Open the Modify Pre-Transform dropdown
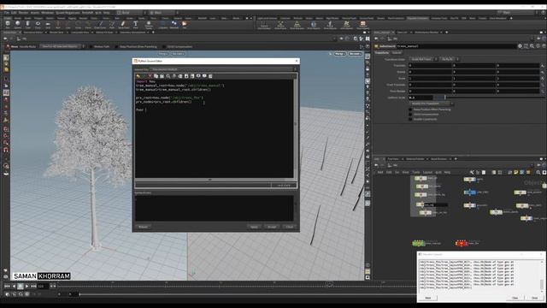 tap(432, 104)
